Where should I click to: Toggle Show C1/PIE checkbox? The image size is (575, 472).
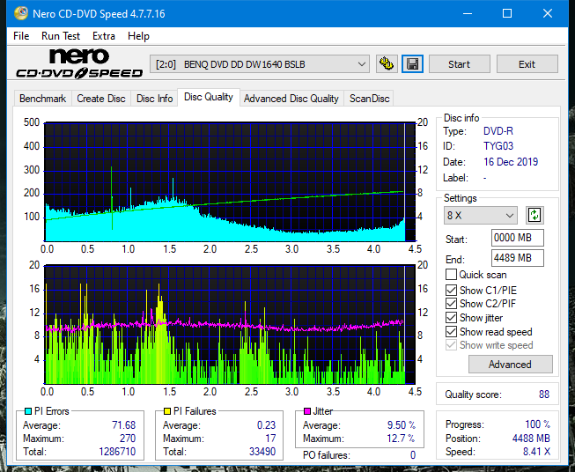pyautogui.click(x=451, y=290)
